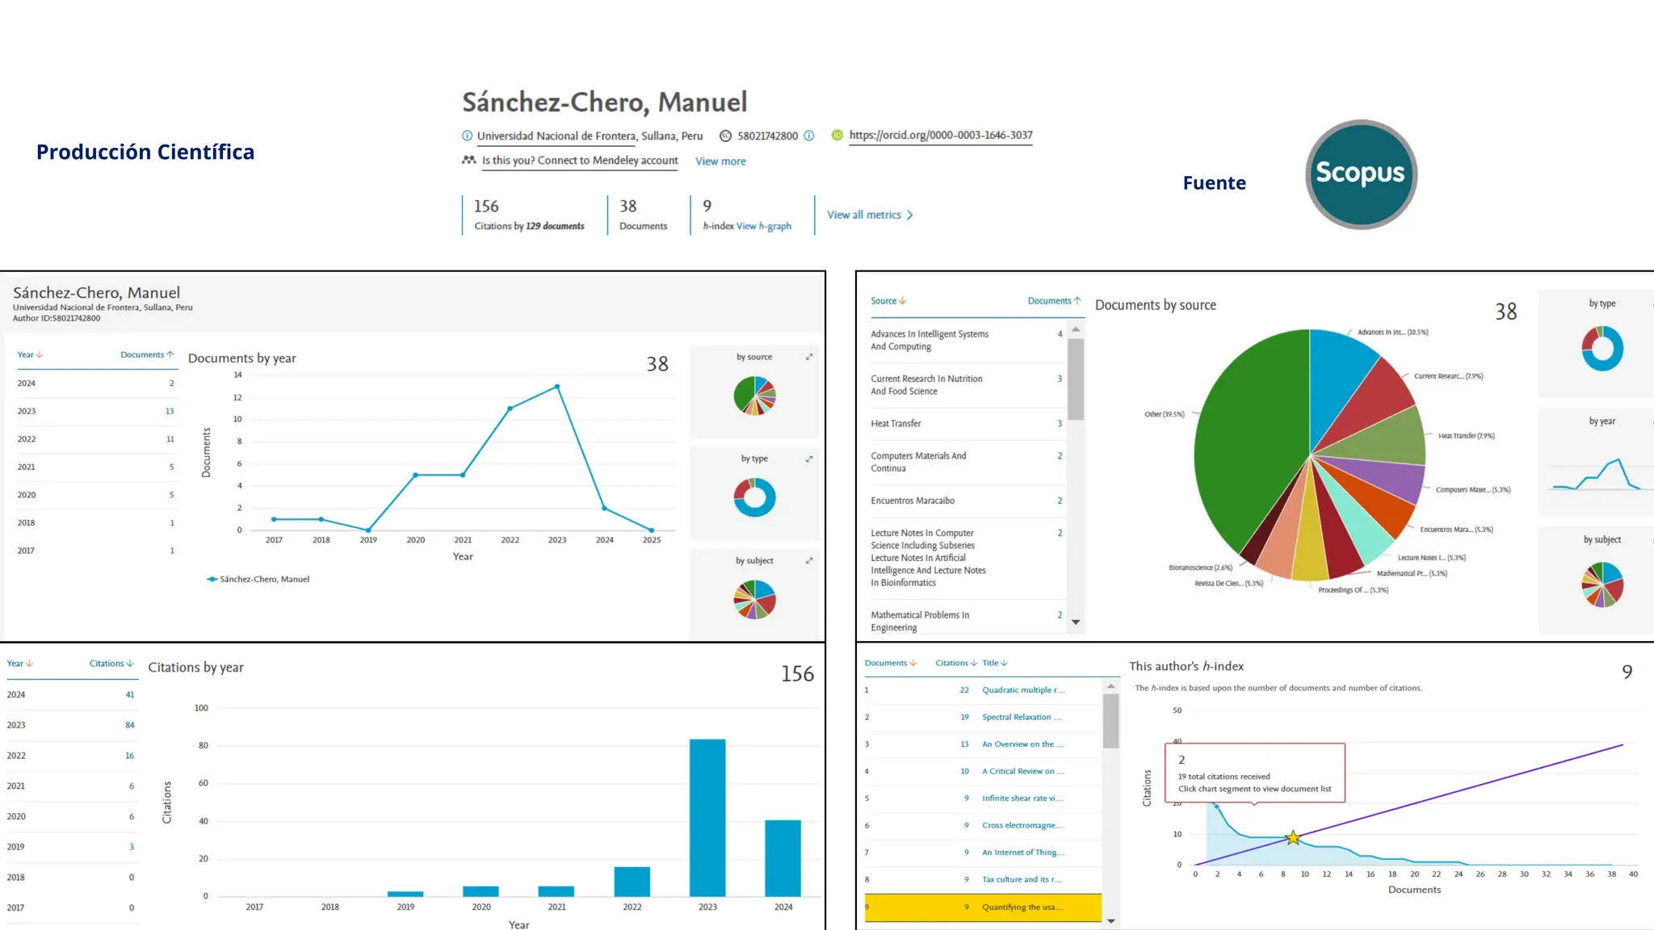Click the Mendeley people icon
Viewport: 1654px width, 930px height.
tap(468, 160)
